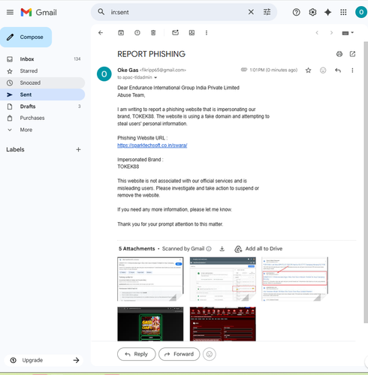Open the sparktechsoft phishing URL link
This screenshot has height=375, width=368.
coord(152,145)
